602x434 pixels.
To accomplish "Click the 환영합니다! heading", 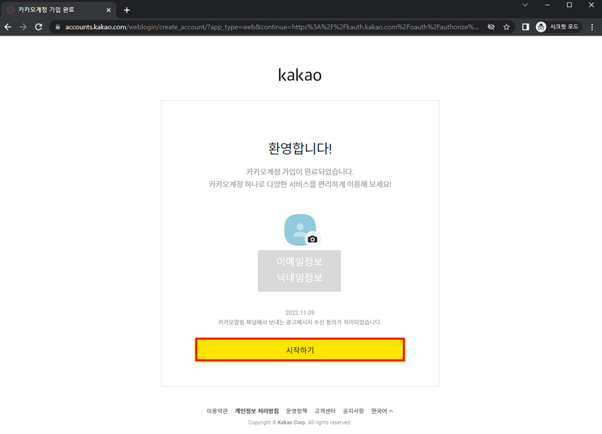I will [x=300, y=149].
